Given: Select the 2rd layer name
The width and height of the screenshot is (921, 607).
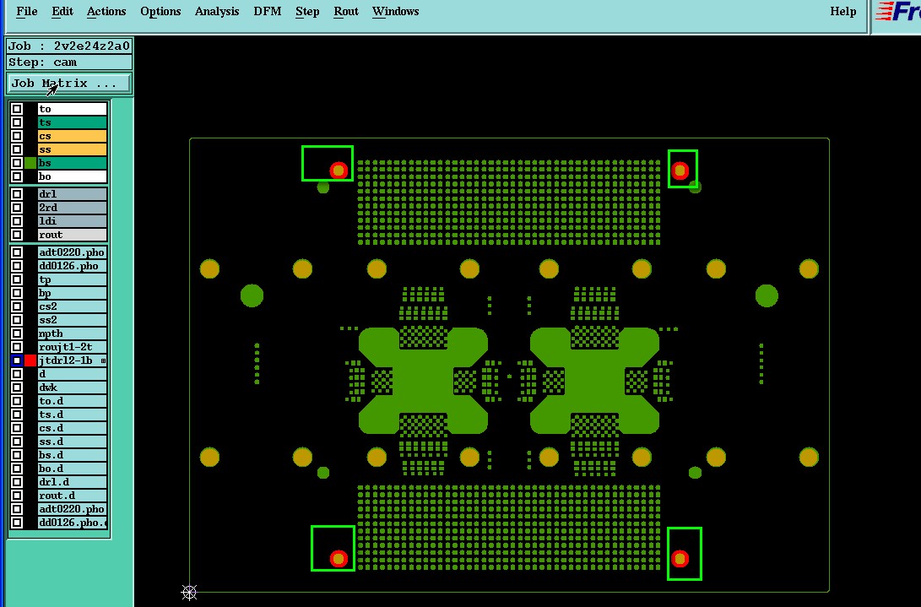Looking at the screenshot, I should 73,208.
